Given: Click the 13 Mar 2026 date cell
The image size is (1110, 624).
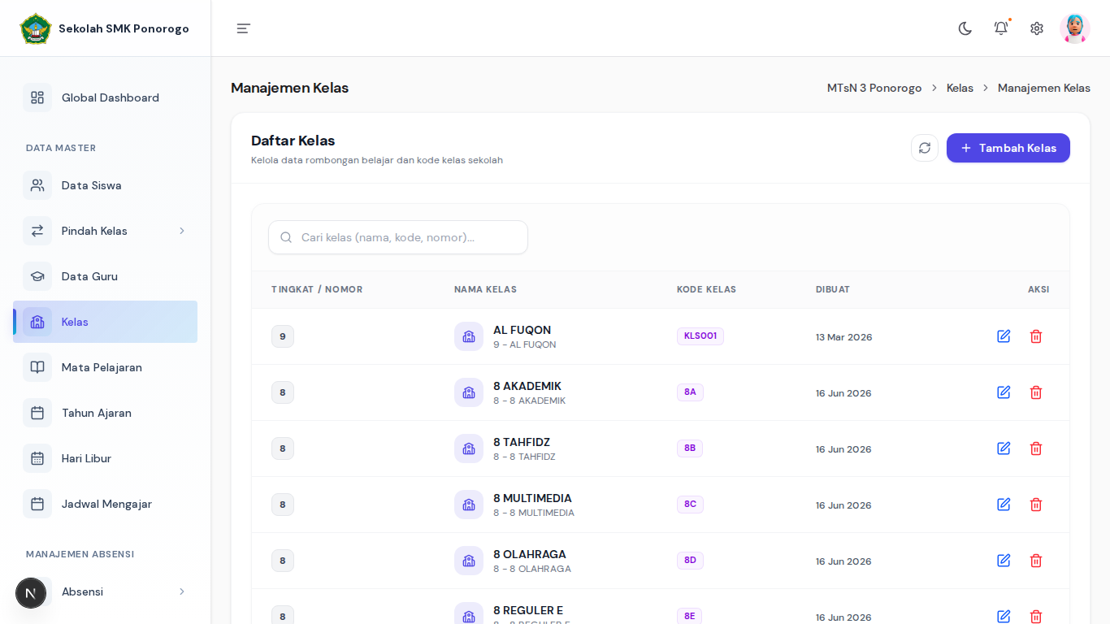Looking at the screenshot, I should click(x=844, y=337).
